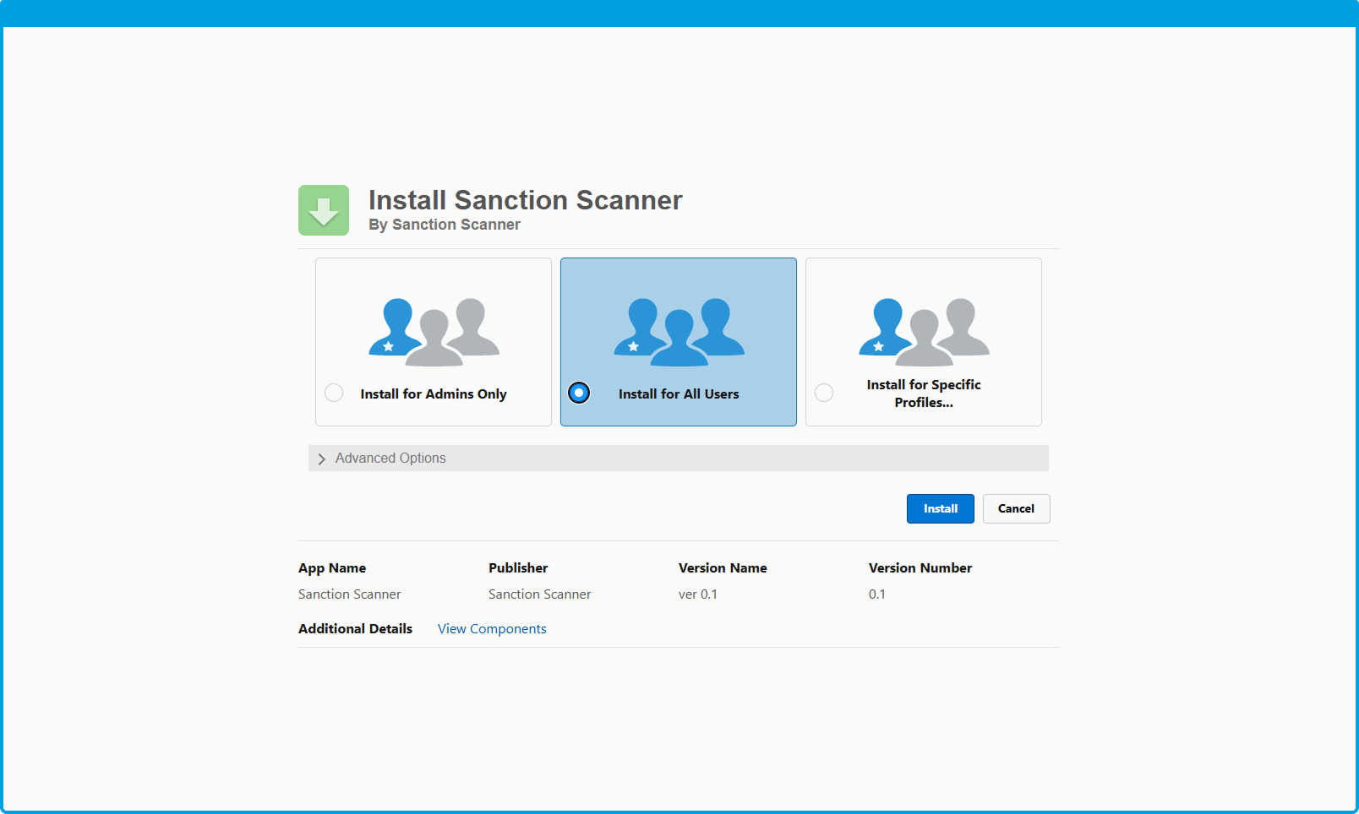Click the green download arrow package icon
This screenshot has width=1359, height=814.
click(323, 210)
